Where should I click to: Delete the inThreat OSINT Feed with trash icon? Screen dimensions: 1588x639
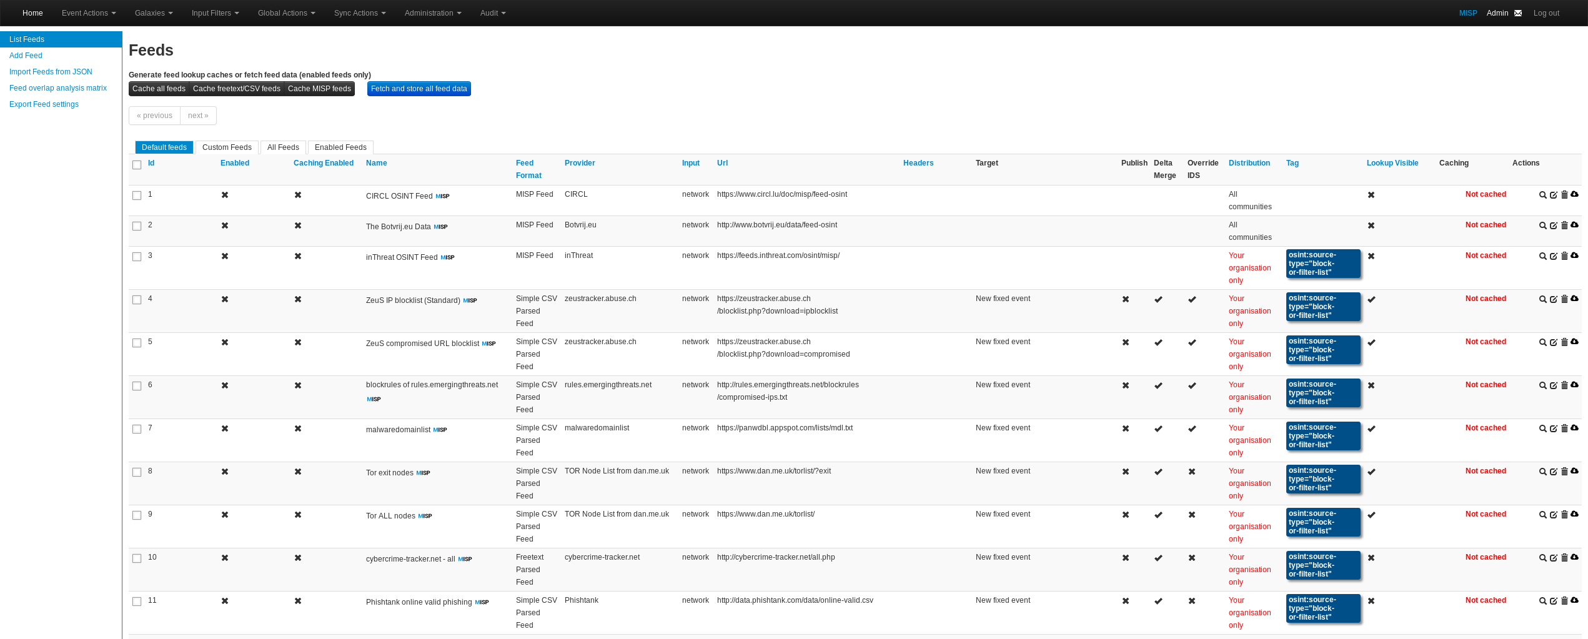click(1564, 256)
